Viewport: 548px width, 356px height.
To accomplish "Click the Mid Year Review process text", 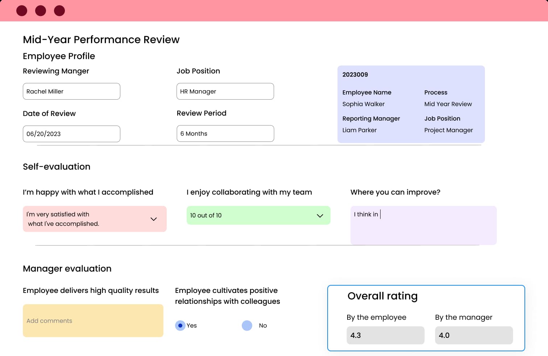I will pos(448,104).
